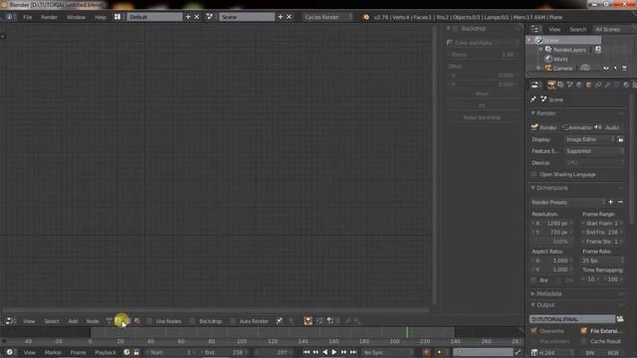637x358 pixels.
Task: Open the File menu
Action: (27, 17)
